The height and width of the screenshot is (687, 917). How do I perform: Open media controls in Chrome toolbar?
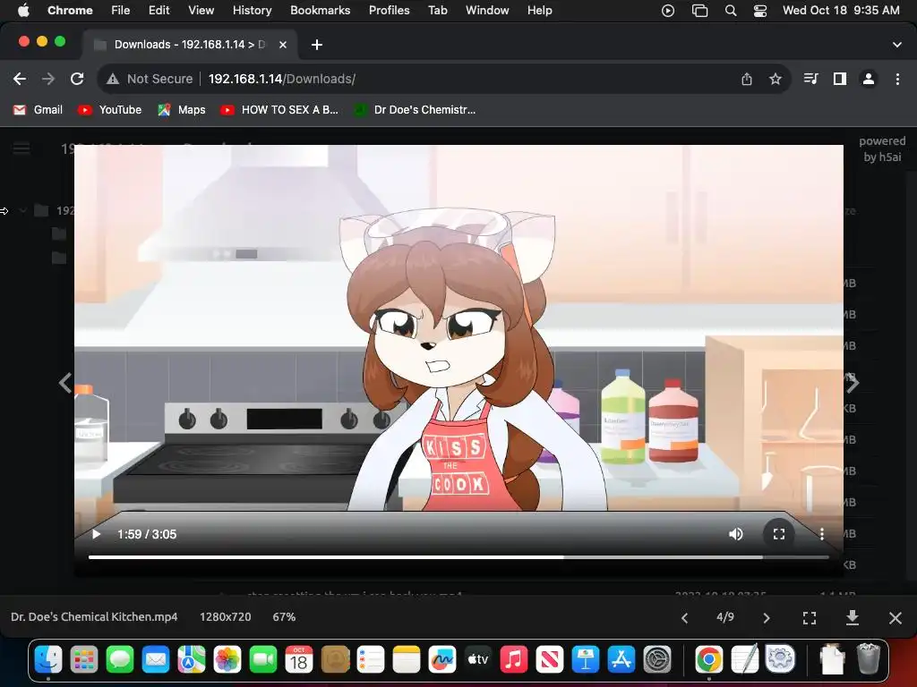pyautogui.click(x=810, y=79)
